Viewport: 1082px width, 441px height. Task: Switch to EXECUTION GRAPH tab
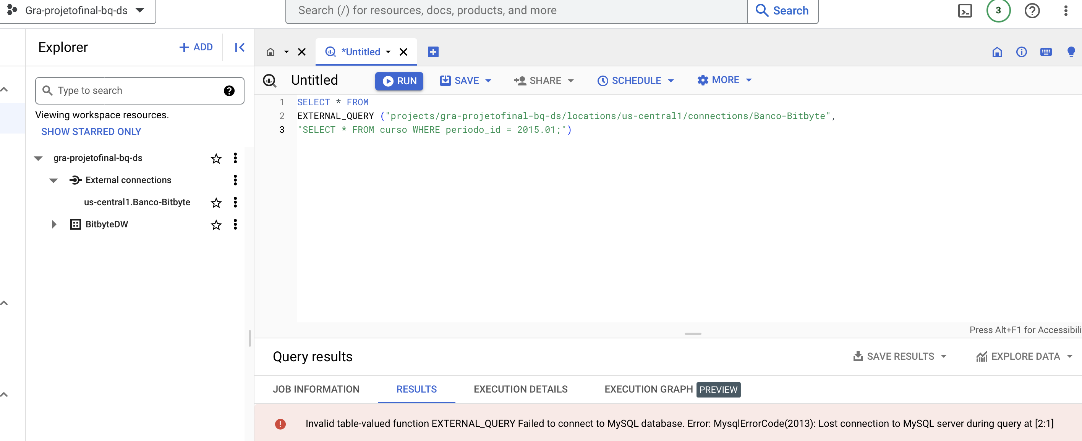[x=648, y=389]
